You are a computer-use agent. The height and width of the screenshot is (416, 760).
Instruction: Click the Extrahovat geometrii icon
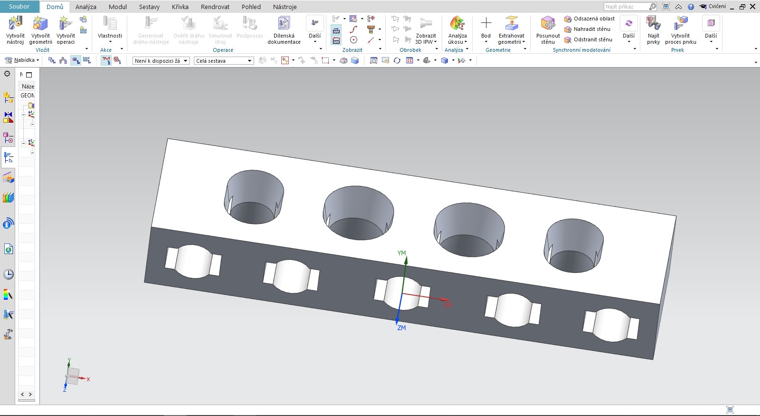pos(511,24)
